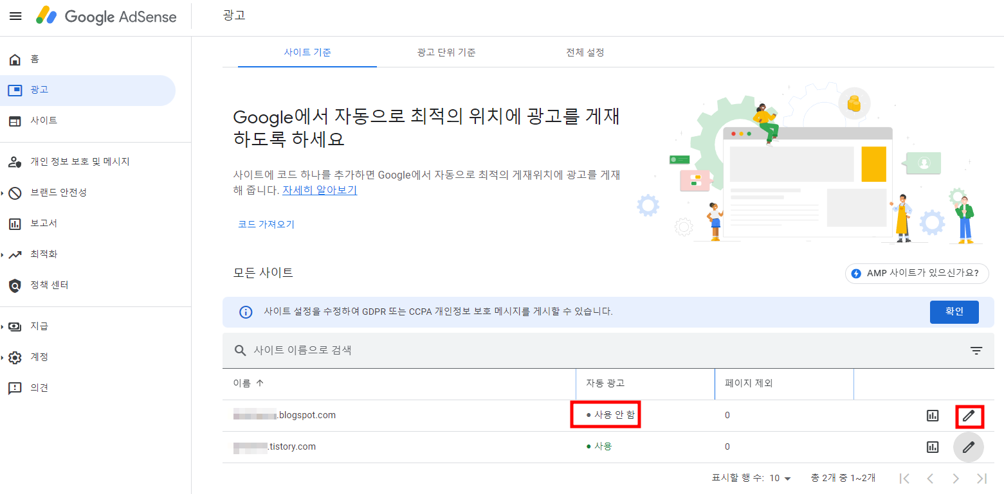Image resolution: width=1004 pixels, height=494 pixels.
Task: Open the report icon for tistory.com
Action: coord(933,447)
